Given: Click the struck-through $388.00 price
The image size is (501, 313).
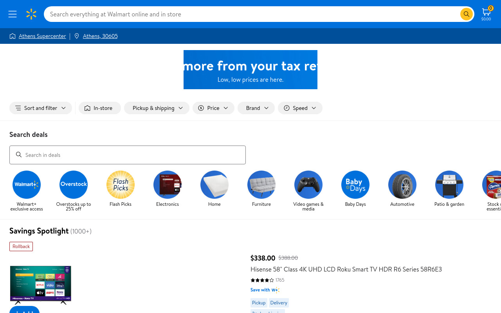Looking at the screenshot, I should [x=288, y=258].
